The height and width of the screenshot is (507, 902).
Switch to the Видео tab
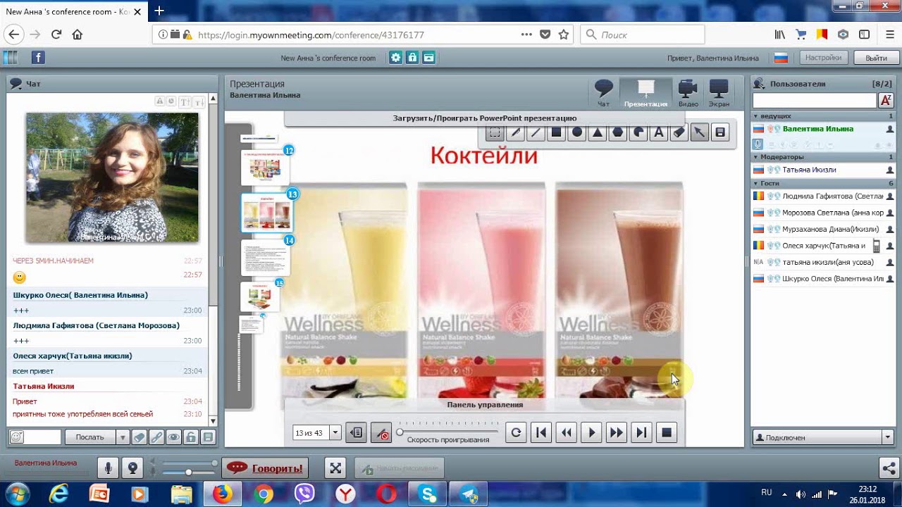point(688,92)
